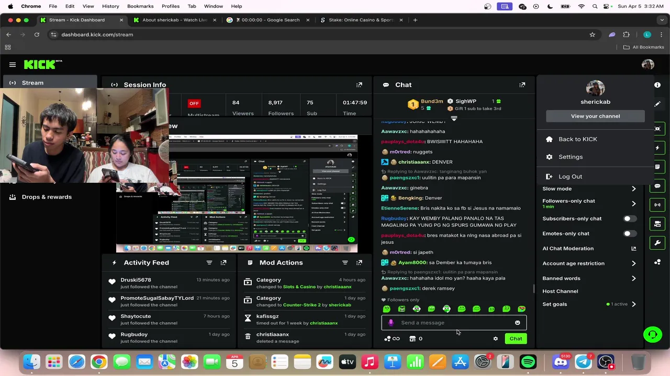Screen dimensions: 670x376
Task: Click the green Chat send button
Action: click(516, 339)
